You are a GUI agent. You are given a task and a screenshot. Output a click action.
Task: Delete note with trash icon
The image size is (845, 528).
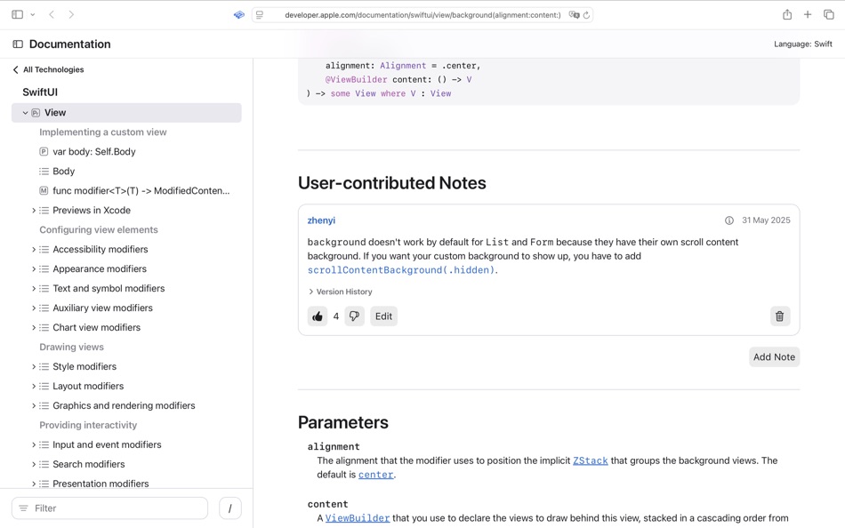(x=780, y=316)
